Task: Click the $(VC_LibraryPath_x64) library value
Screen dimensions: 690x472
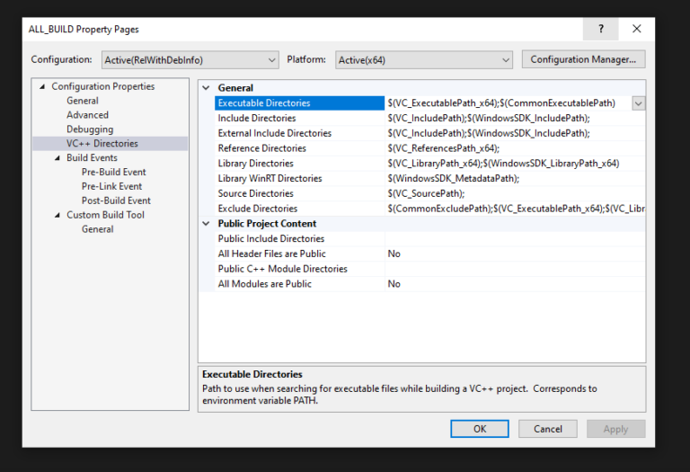Action: point(516,164)
